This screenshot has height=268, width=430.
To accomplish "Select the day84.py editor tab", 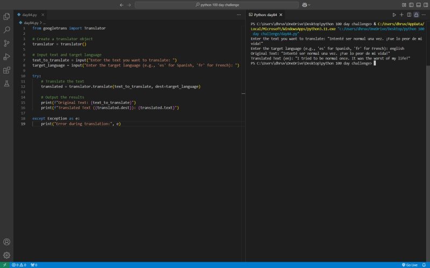I will click(29, 15).
